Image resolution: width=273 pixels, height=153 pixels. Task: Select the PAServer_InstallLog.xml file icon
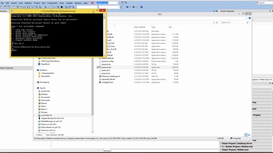tap(100, 76)
